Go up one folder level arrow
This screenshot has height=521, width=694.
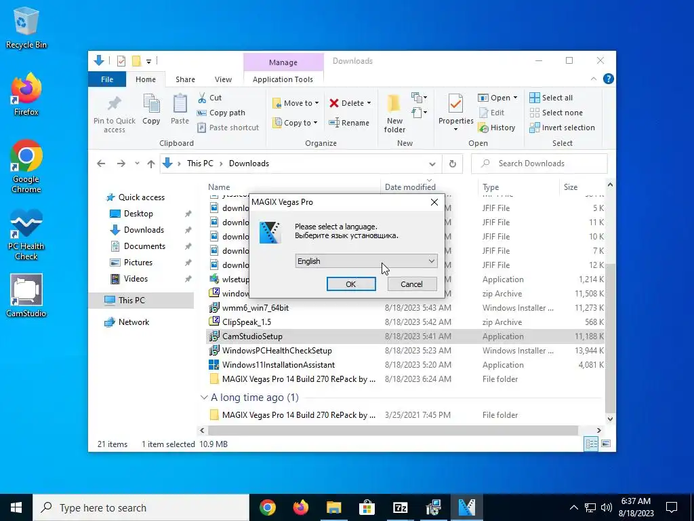(151, 163)
